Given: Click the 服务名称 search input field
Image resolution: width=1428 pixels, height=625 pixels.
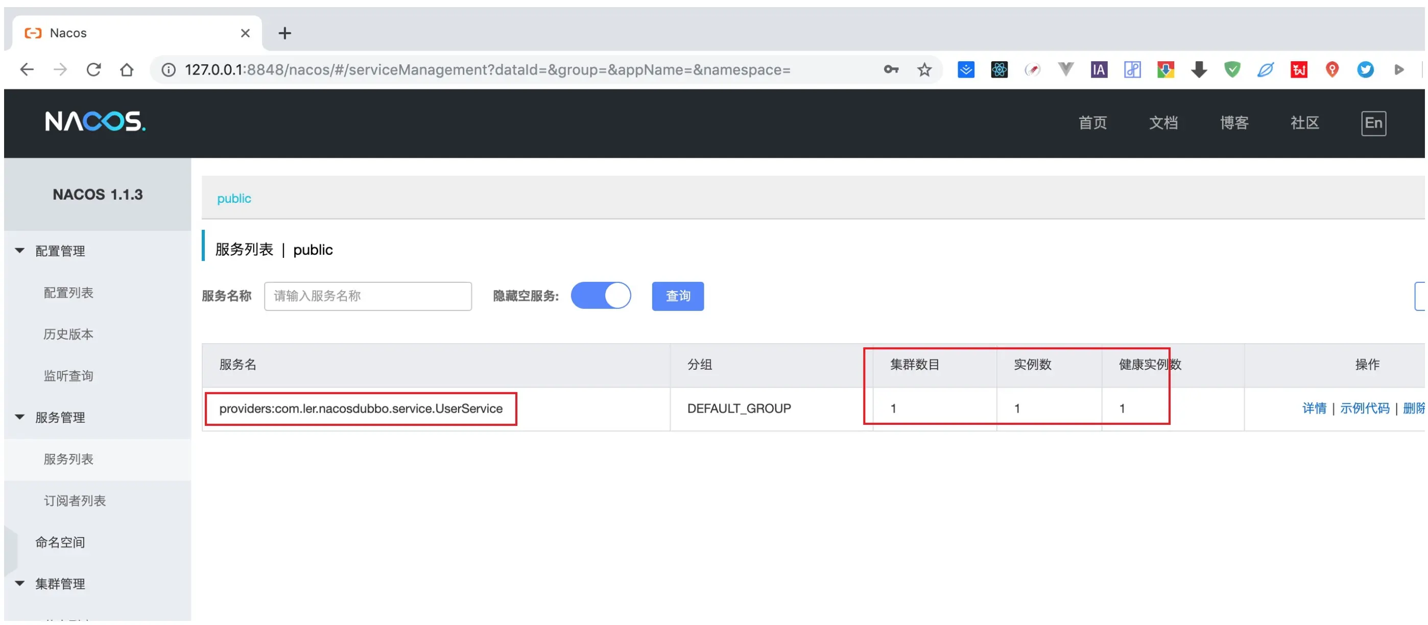Looking at the screenshot, I should click(368, 296).
